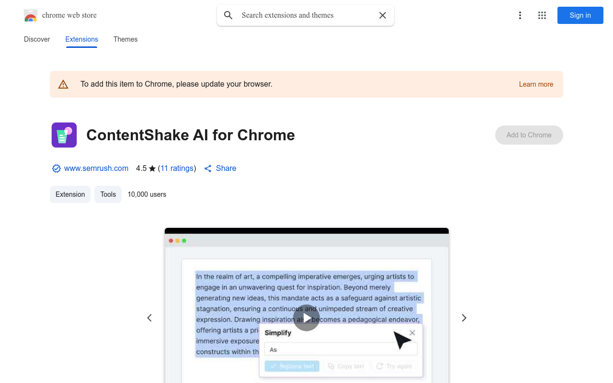Click the rating star icon
Viewport: 613px width, 383px height.
click(152, 169)
